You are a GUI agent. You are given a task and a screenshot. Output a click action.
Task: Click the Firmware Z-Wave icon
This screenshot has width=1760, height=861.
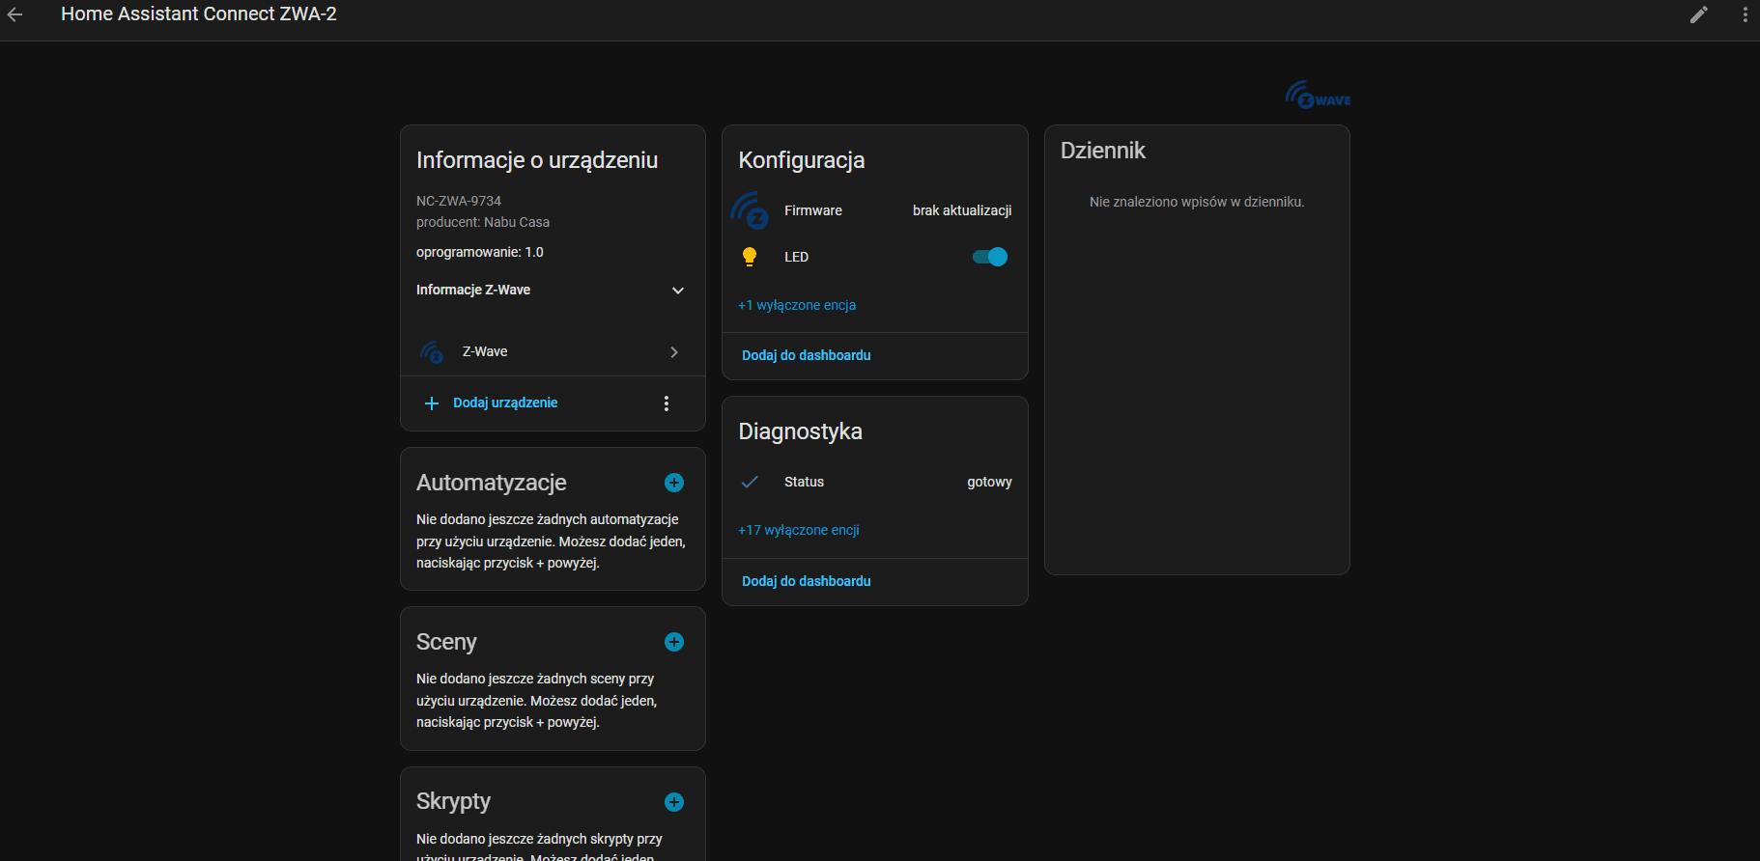coord(750,210)
